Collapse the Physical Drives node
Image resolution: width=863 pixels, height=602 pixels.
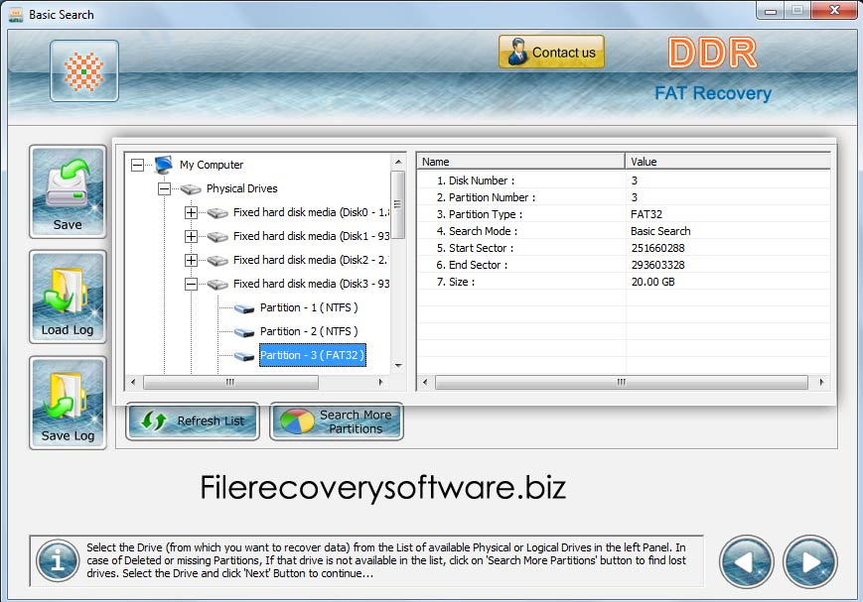164,188
